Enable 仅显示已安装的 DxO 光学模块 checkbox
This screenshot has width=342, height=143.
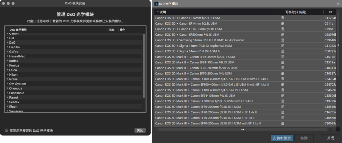pos(7,130)
